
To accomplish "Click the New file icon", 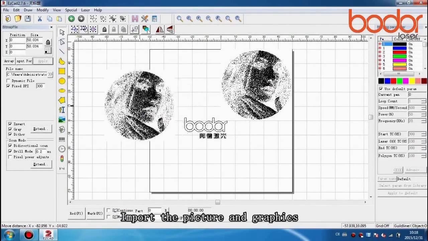I will (x=8, y=19).
